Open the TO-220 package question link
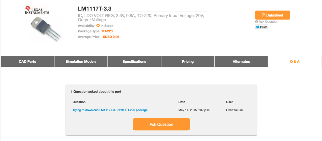322x141 pixels. pos(110,110)
